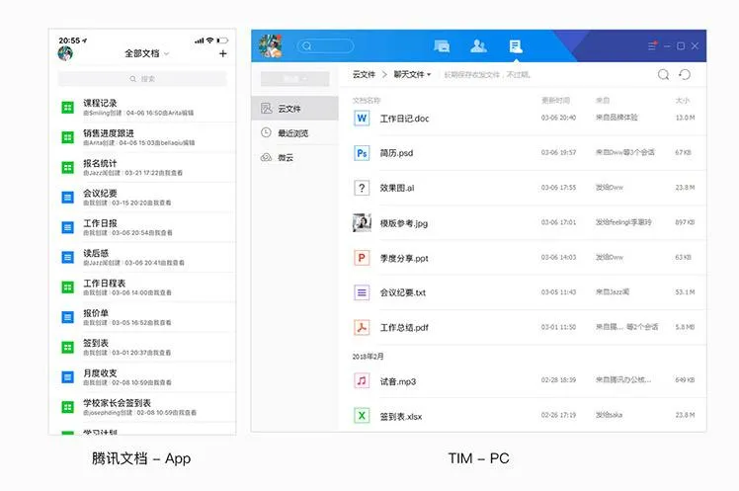The width and height of the screenshot is (739, 491).
Task: Click the 更新时间 column header
Action: (555, 101)
